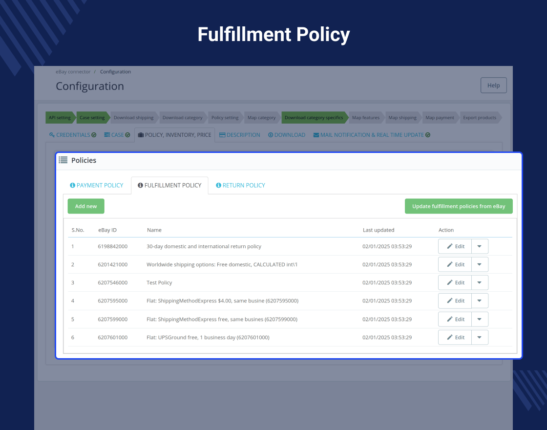Click green check after Real Time Update
547x430 pixels.
(428, 135)
